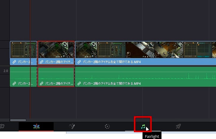Click the 2.0 audio track channel label
216x139 pixels.
(6, 71)
